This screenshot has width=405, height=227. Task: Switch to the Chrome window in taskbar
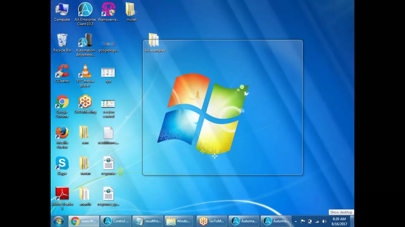pyautogui.click(x=84, y=221)
